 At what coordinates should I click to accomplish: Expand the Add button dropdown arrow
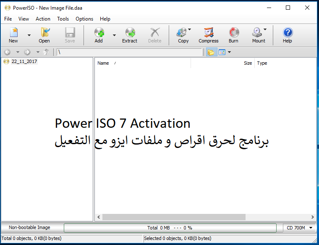(x=114, y=35)
